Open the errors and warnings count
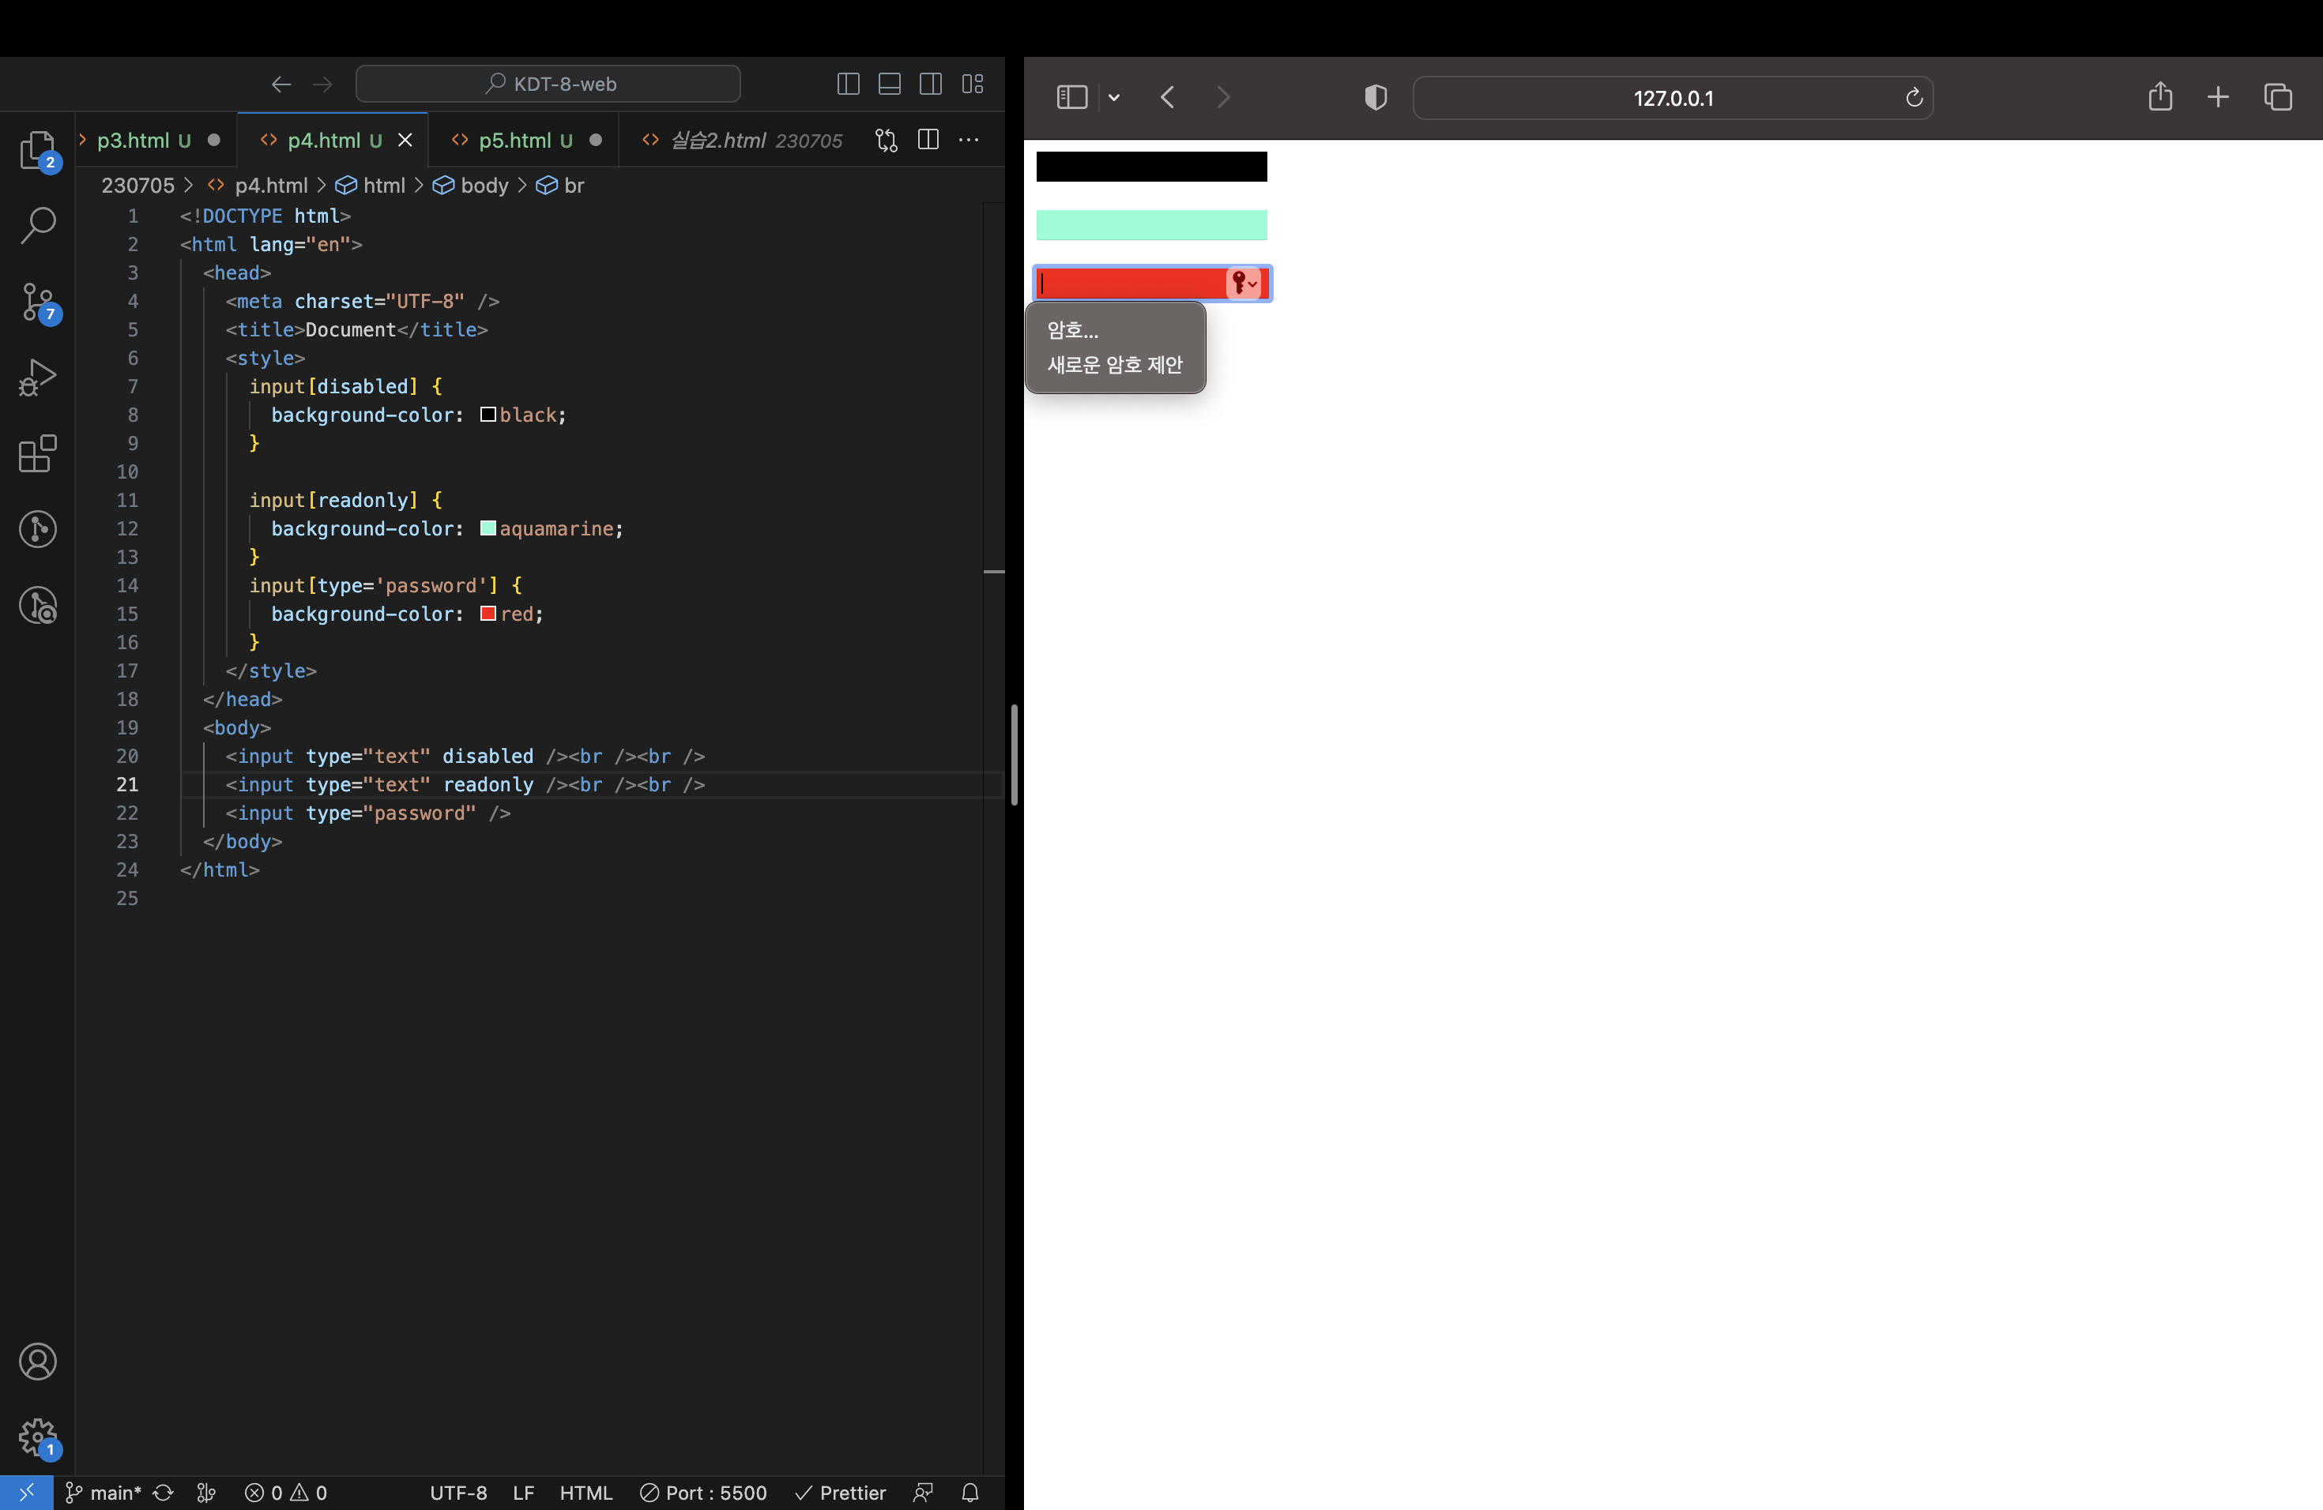 click(x=286, y=1493)
